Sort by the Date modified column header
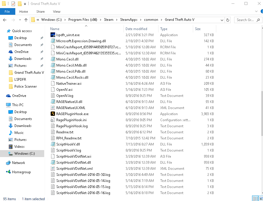The width and height of the screenshot is (263, 201). coord(141,29)
